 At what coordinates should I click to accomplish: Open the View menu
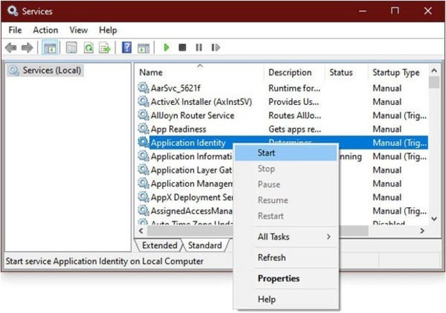click(x=79, y=30)
